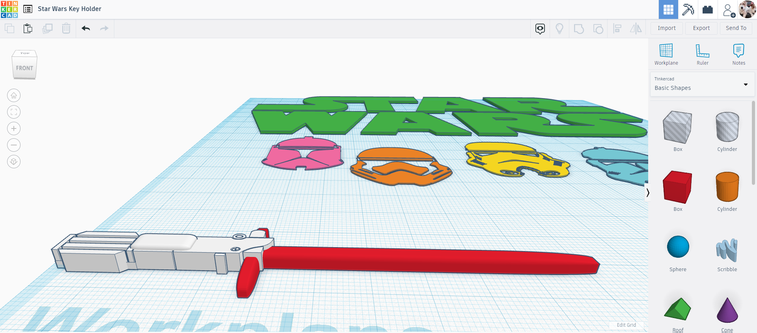Select the Mirror flip icon
This screenshot has height=333, width=757.
pos(636,28)
